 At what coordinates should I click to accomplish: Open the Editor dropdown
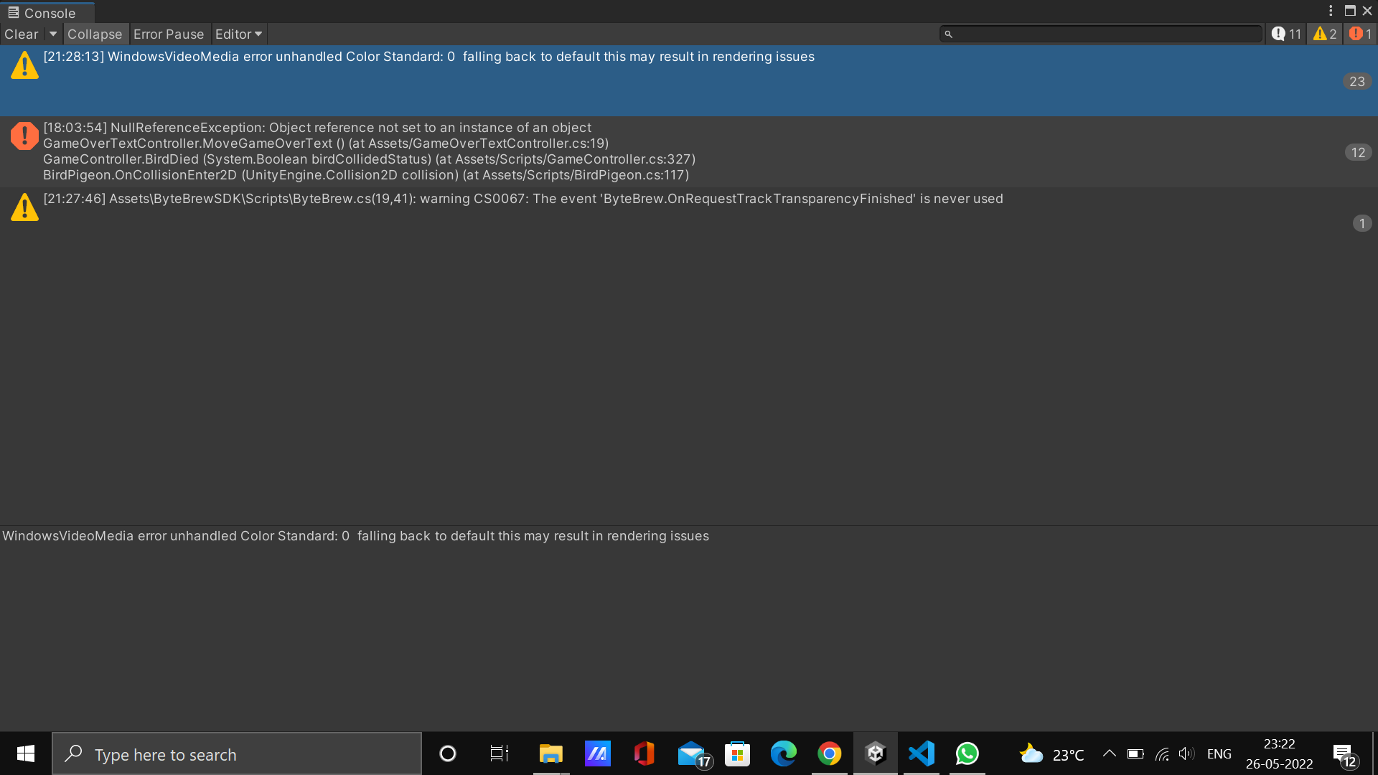click(x=238, y=34)
